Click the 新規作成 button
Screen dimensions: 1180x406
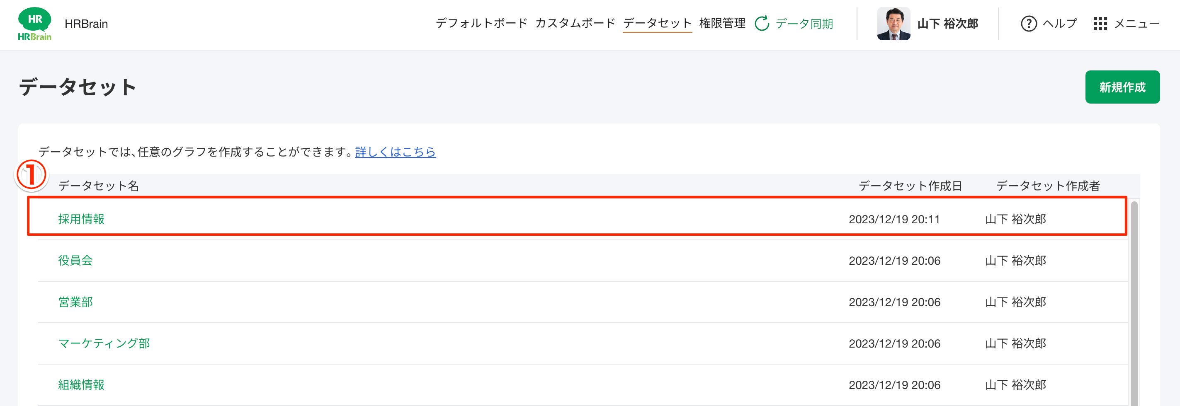[x=1122, y=87]
